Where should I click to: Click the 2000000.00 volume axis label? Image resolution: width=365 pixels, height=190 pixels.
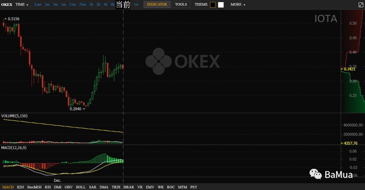click(x=353, y=134)
